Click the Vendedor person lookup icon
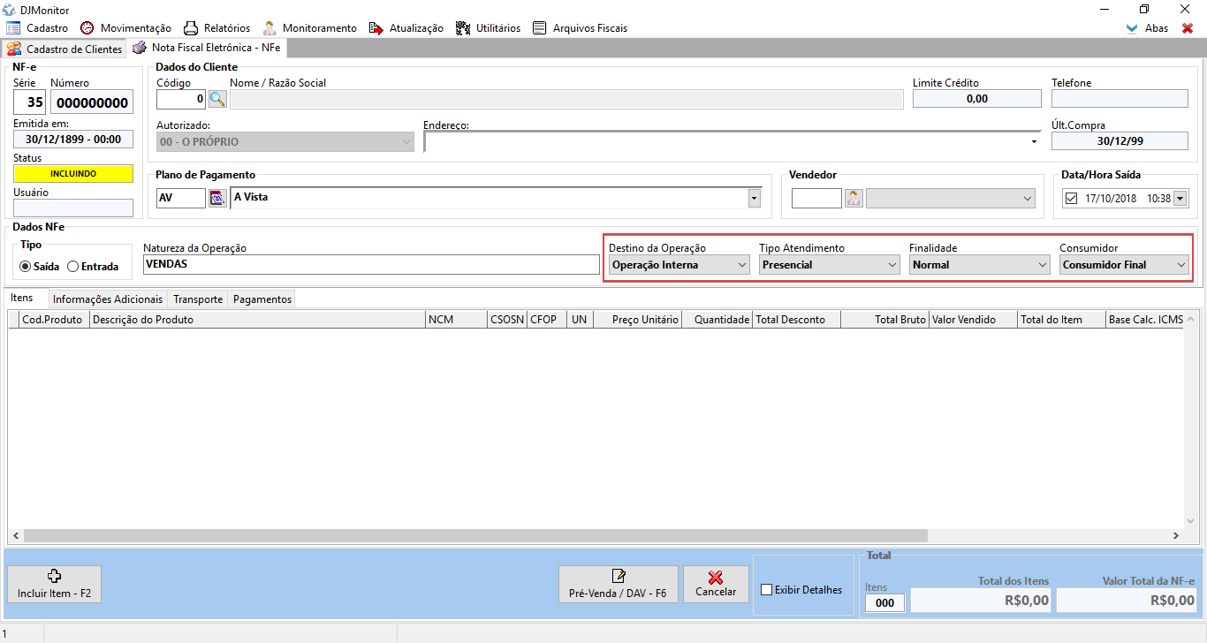1207x643 pixels. (854, 199)
